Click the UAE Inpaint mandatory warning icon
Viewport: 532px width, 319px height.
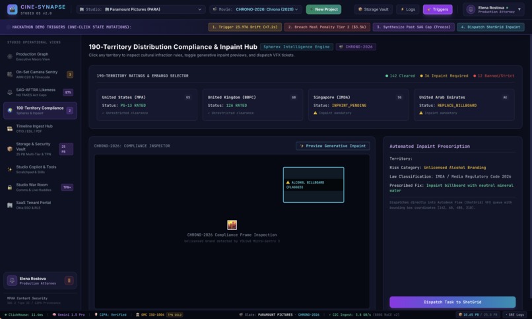click(421, 113)
